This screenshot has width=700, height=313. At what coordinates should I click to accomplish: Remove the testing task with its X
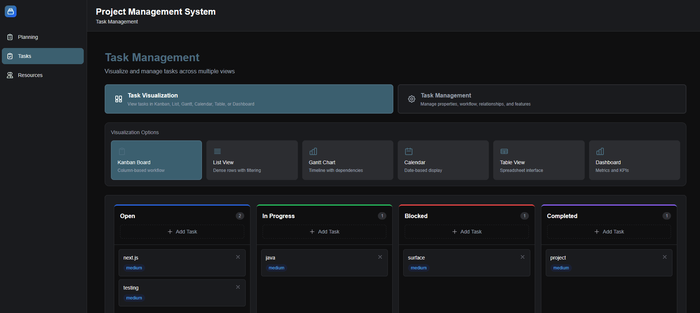[x=238, y=287]
